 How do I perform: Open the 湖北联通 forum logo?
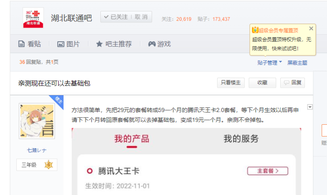[x=33, y=18]
